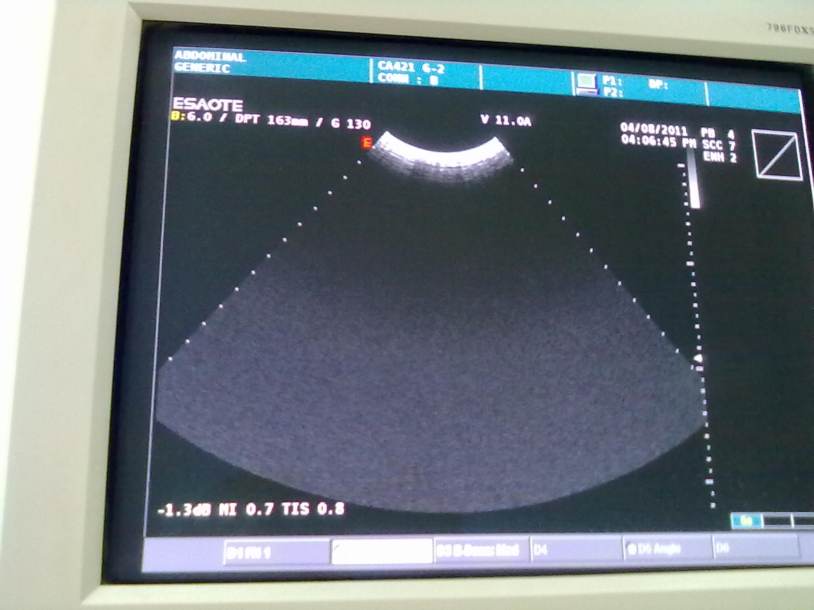Toggle the D5 Angle softkey
Image resolution: width=814 pixels, height=610 pixels.
coord(666,548)
